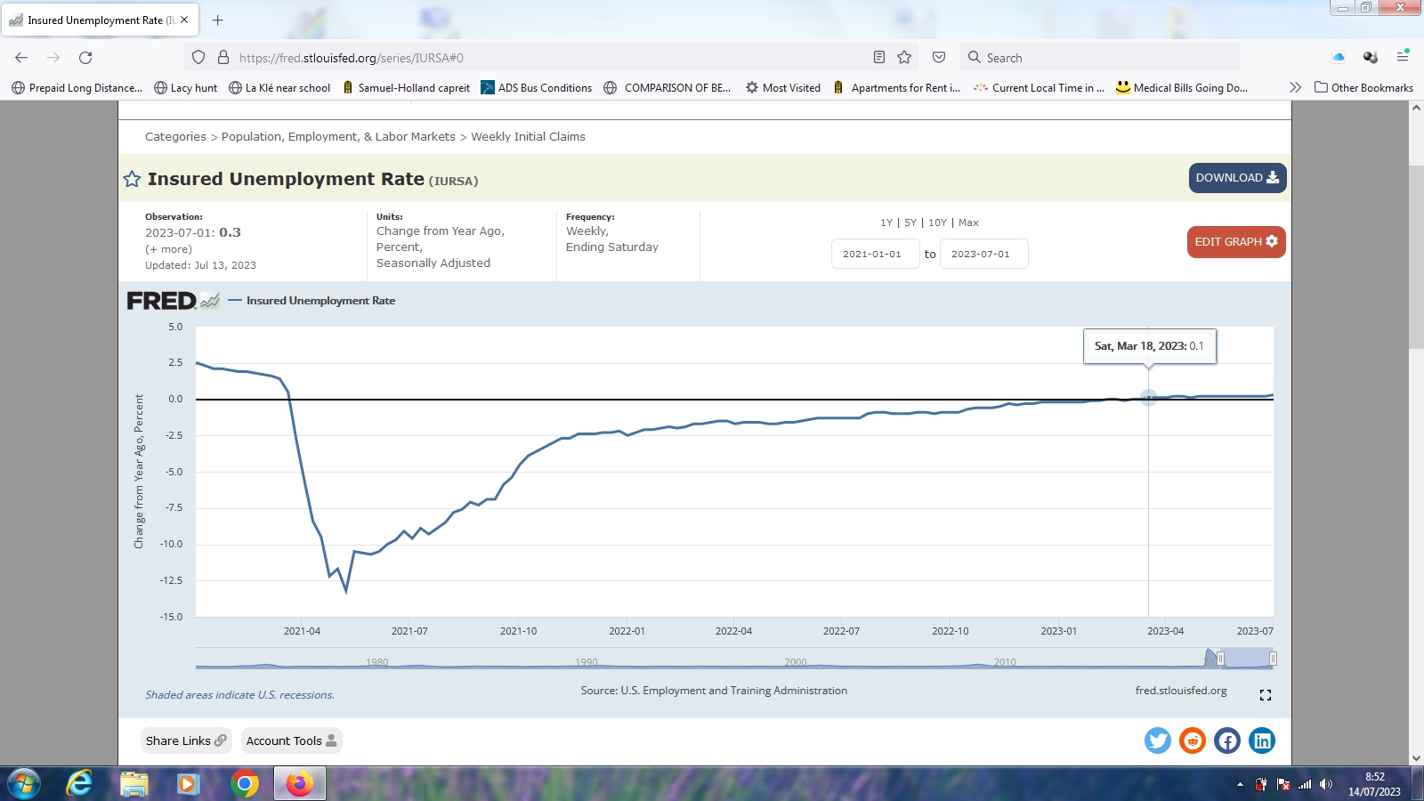Open Firefox reader view
The image size is (1424, 801).
(879, 58)
